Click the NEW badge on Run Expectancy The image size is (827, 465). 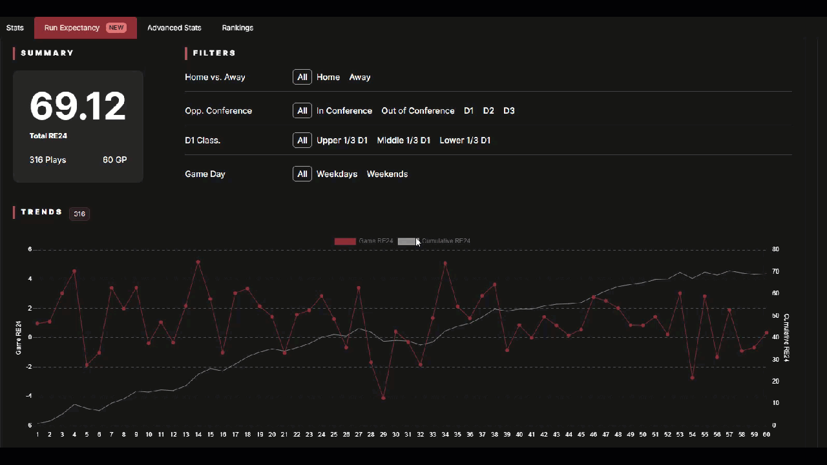click(x=116, y=28)
